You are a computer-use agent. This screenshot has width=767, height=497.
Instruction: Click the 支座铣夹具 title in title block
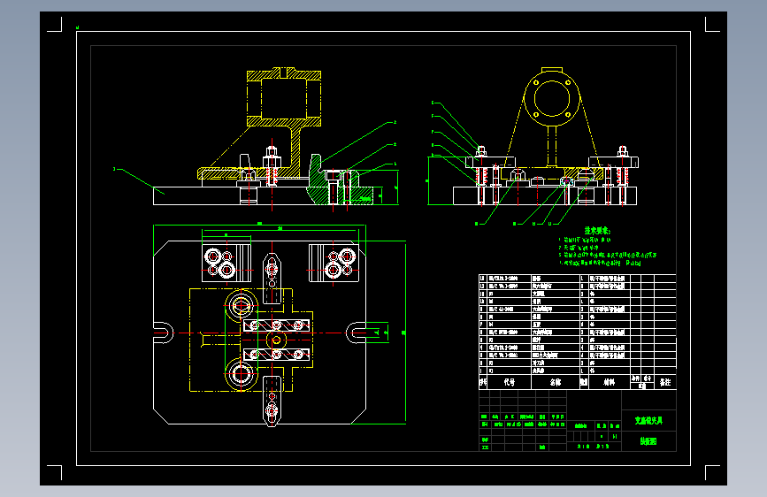648,421
